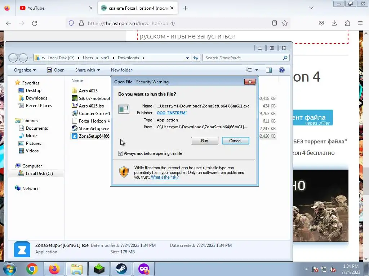Viewport: 369px width, 276px height.
Task: Click the List all tabs arrow in Firefox
Action: click(x=311, y=8)
